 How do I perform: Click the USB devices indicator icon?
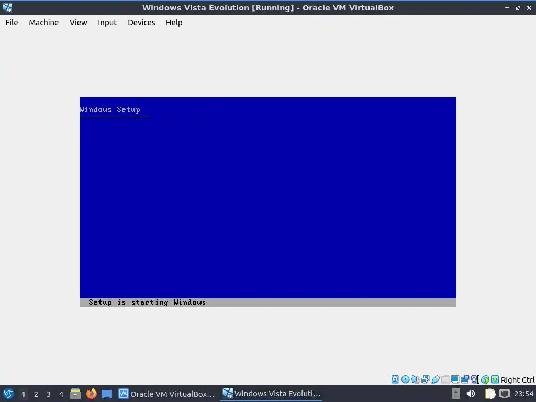[435, 379]
